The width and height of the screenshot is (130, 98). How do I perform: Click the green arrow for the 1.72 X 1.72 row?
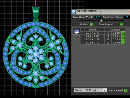pos(123,43)
